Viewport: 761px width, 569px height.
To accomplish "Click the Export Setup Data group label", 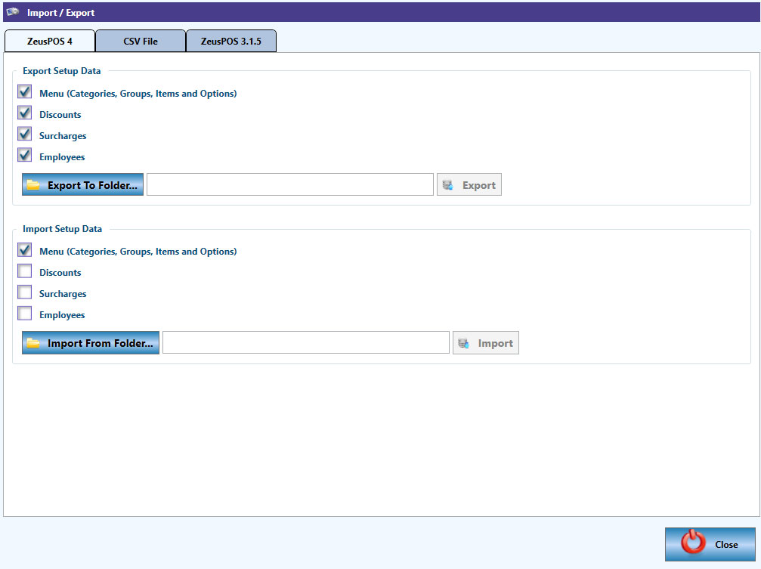I will point(62,71).
